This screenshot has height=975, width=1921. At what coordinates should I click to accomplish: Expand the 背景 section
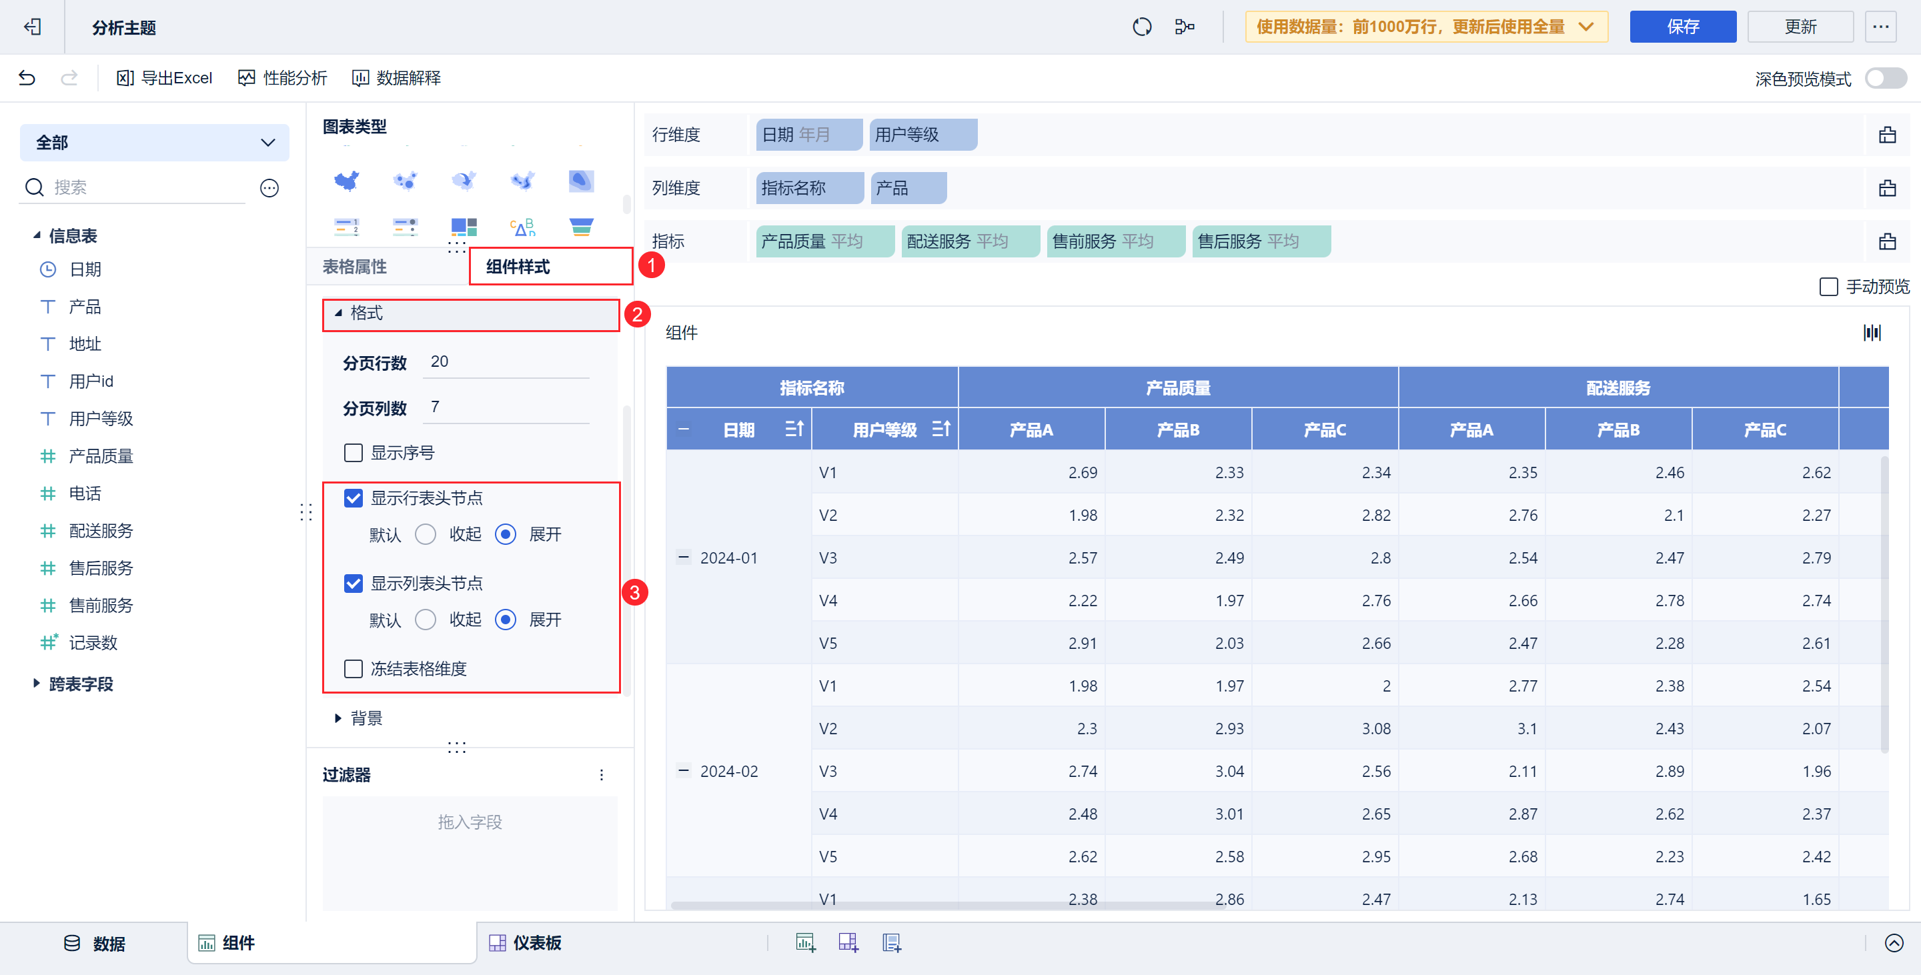[339, 718]
